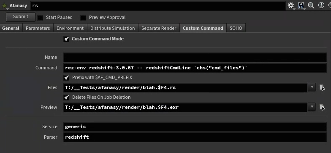331x153 pixels.
Task: Click the magnifier search icon
Action: pyautogui.click(x=311, y=5)
